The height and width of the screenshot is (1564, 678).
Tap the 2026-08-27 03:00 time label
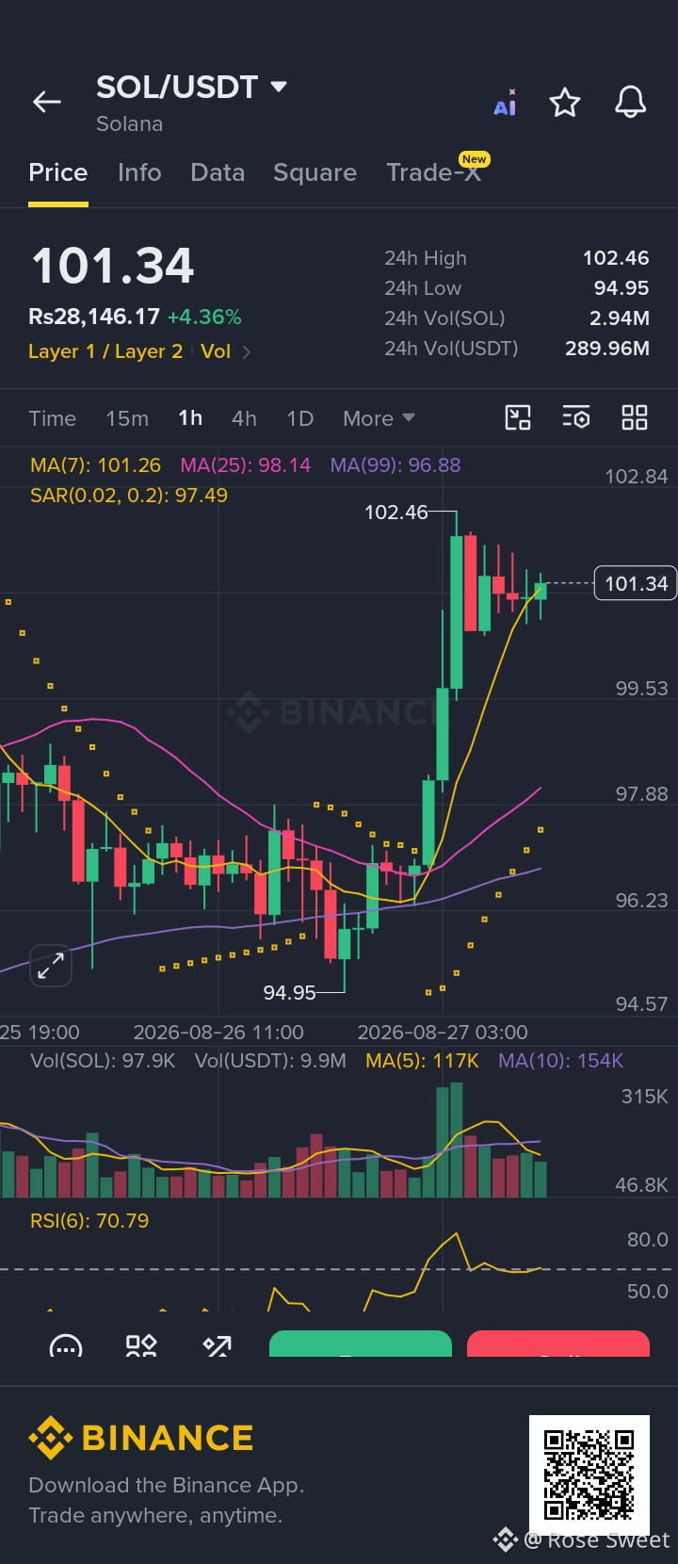pyautogui.click(x=443, y=1033)
